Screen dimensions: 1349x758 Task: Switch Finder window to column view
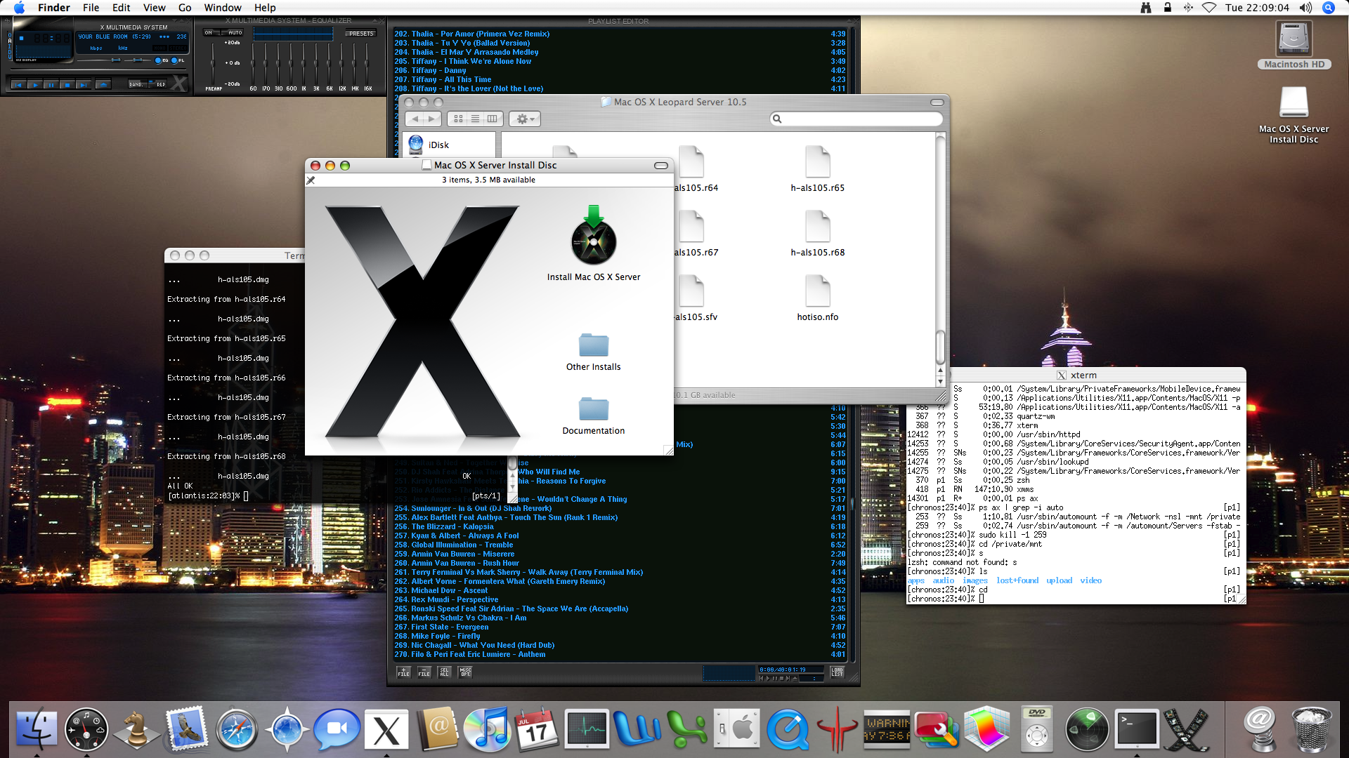[493, 119]
